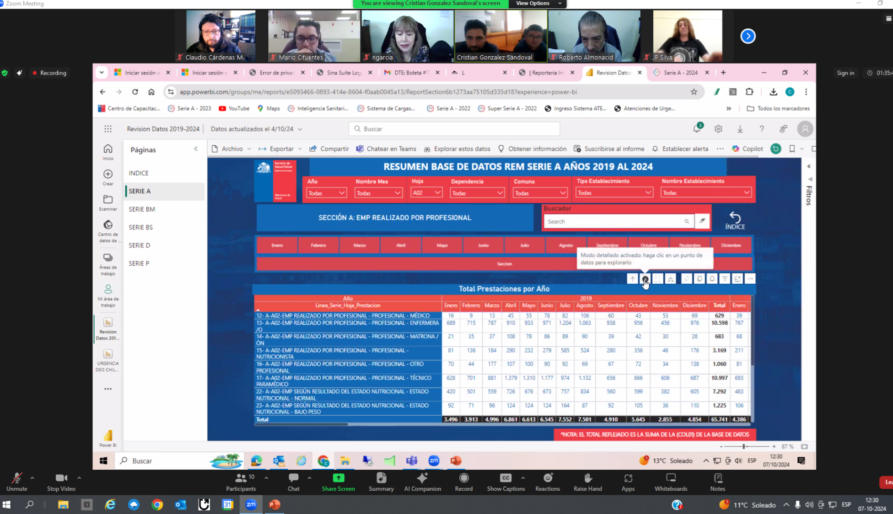Click the Power BI Buscar search box

(x=454, y=129)
